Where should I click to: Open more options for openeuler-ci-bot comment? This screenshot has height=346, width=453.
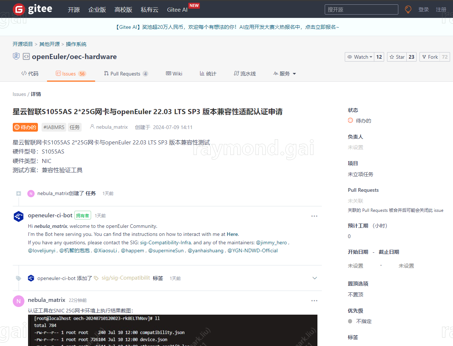(x=314, y=216)
